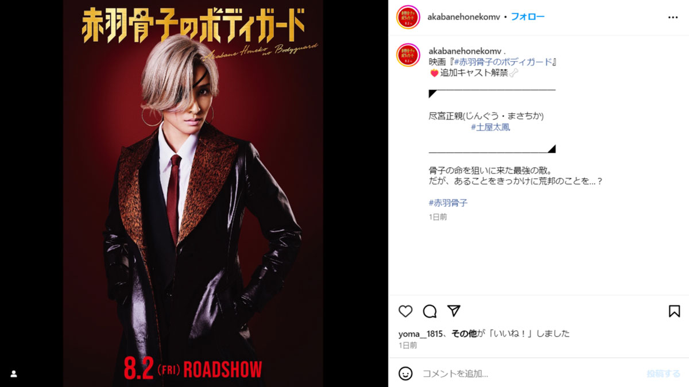Submit comment with 投稿する button
The image size is (689, 387).
coord(663,373)
